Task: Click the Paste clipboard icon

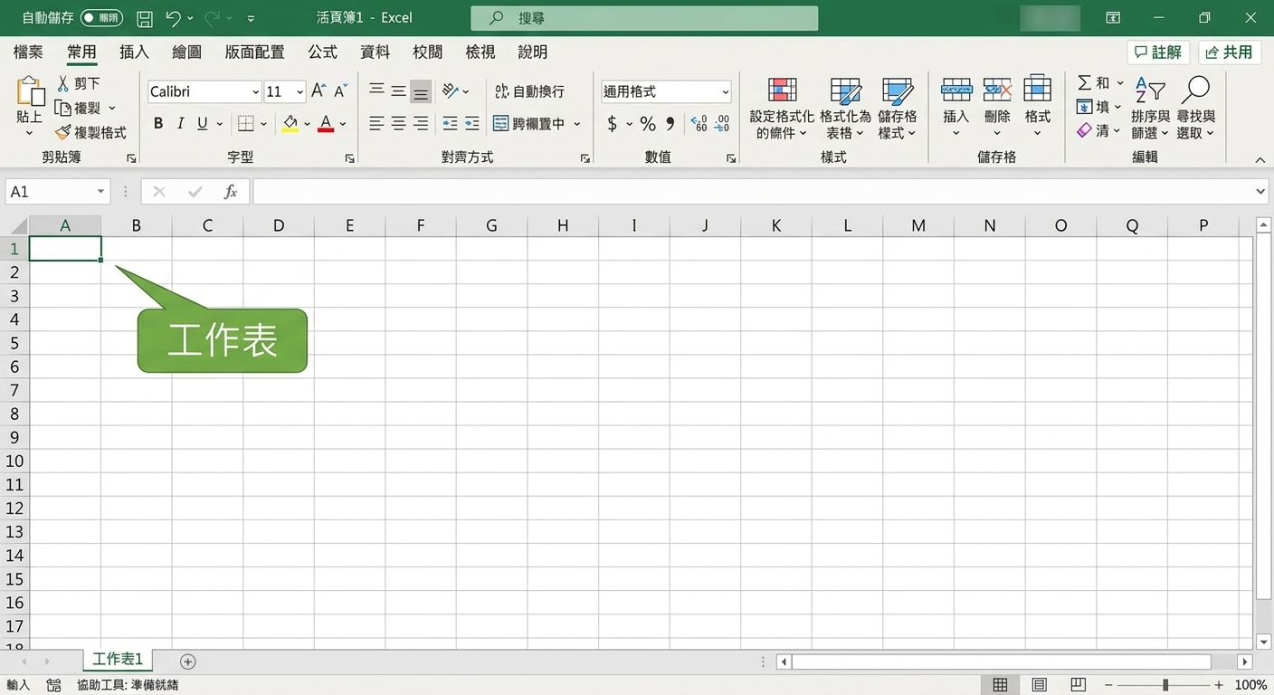Action: click(x=30, y=91)
